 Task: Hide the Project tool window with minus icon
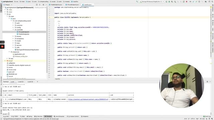point(46,5)
